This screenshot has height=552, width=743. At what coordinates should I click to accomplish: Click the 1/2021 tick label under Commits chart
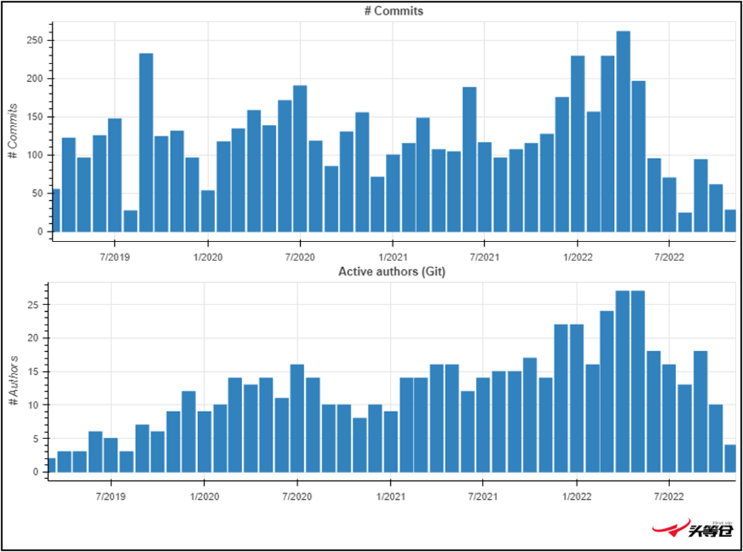point(392,256)
